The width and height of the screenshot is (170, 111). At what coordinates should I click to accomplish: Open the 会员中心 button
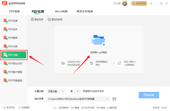pyautogui.click(x=139, y=3)
